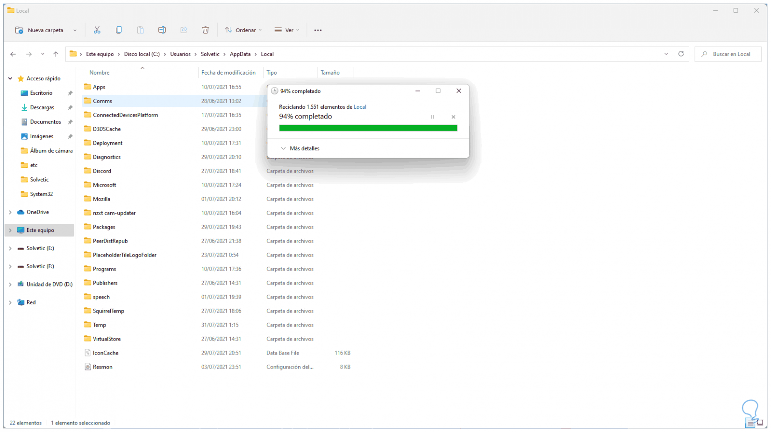Open Descargas in quick access
Screen dimensions: 771x432
(x=42, y=107)
